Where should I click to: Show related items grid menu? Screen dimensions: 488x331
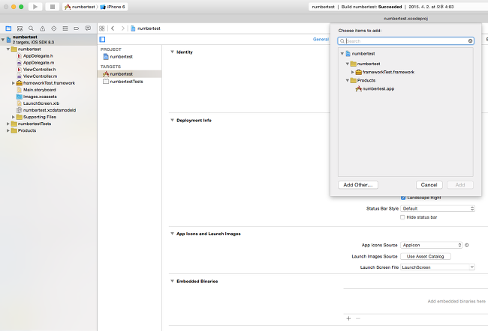102,28
